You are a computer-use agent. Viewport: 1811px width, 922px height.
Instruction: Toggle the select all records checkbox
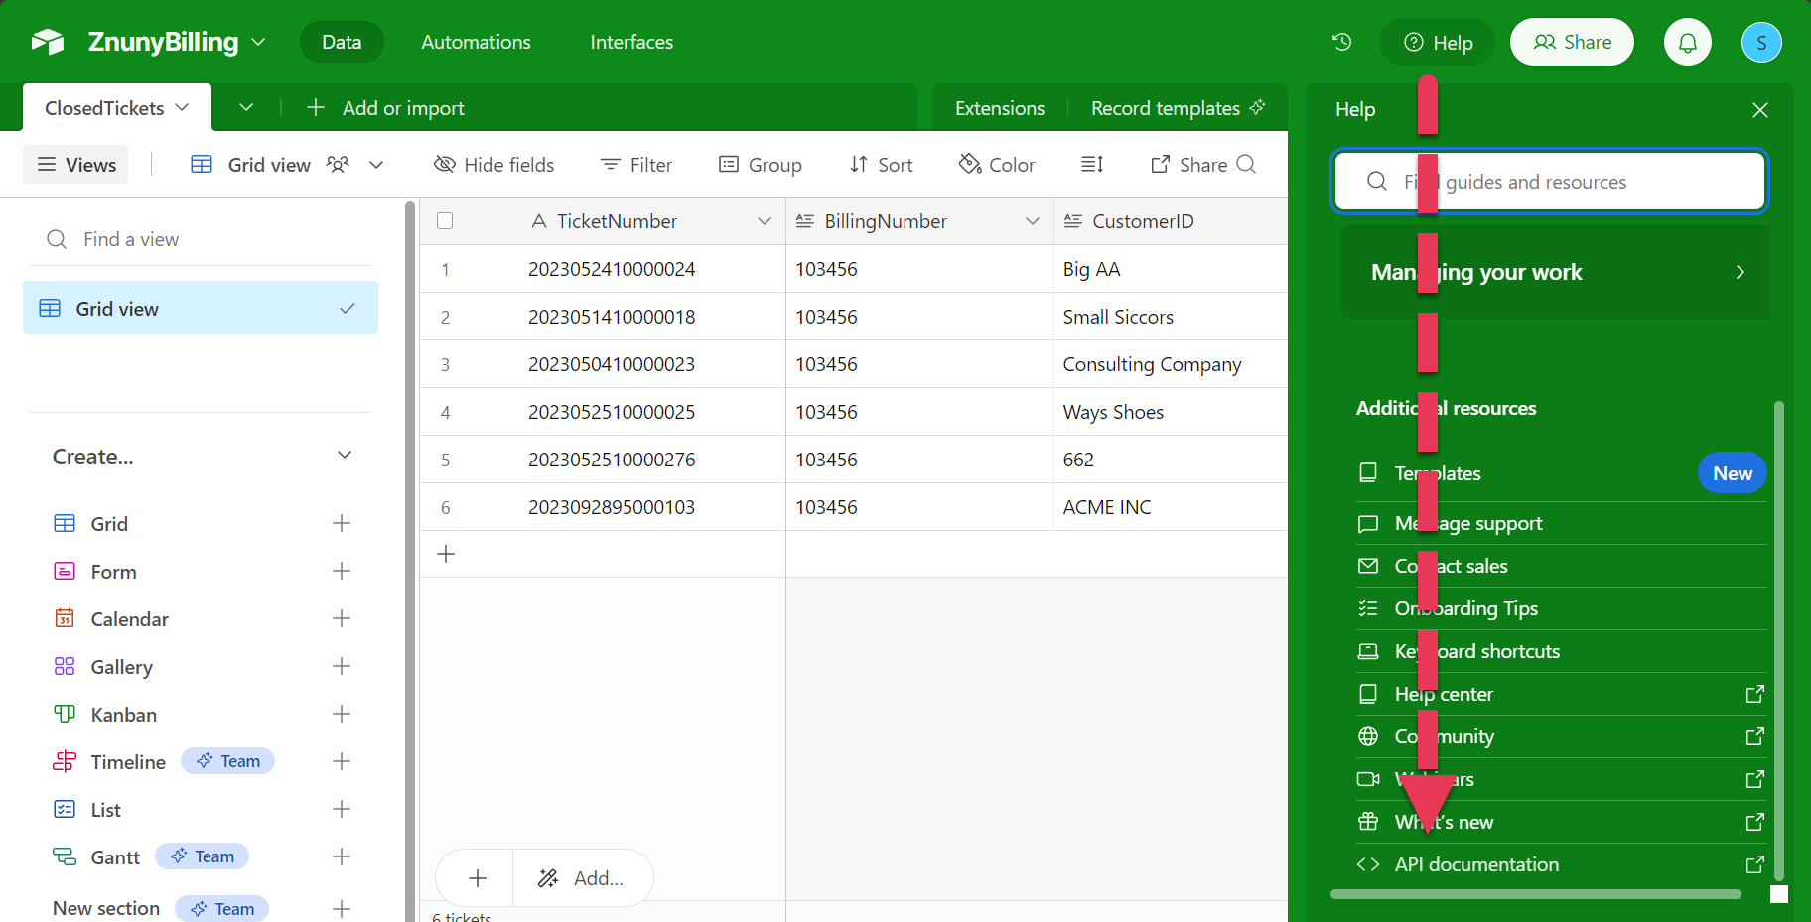[445, 221]
